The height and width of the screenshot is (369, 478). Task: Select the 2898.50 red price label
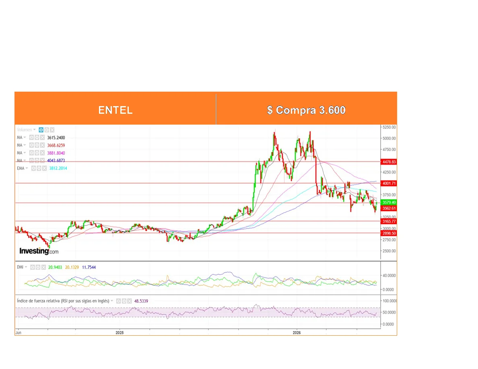click(389, 233)
